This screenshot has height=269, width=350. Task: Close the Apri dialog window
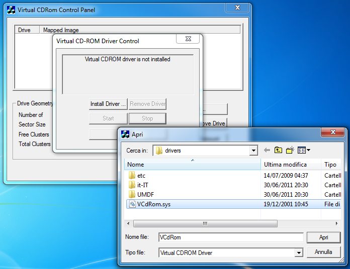(x=333, y=132)
